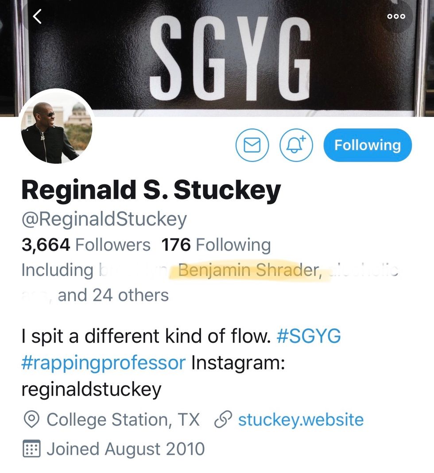
Task: Tap the envelope message icon
Action: pyautogui.click(x=252, y=145)
